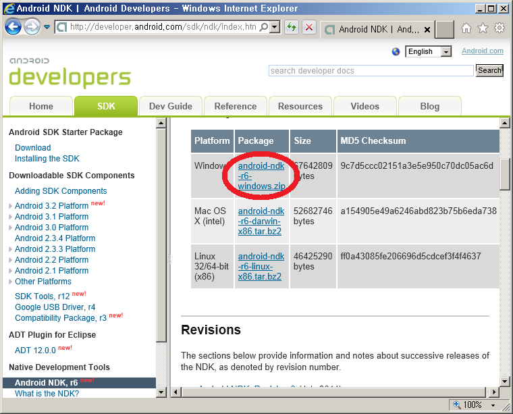Screen dimensions: 513x414
Task: Open the SDK Tools, r12 link
Action: coord(43,296)
